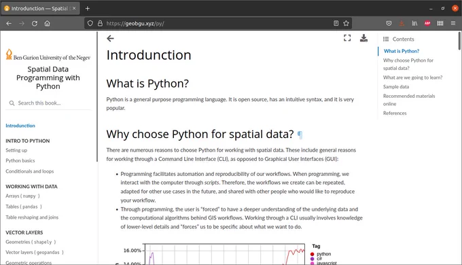
Task: Open reader view icon in address bar
Action: [336, 23]
